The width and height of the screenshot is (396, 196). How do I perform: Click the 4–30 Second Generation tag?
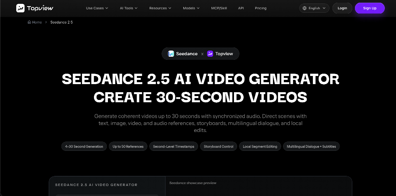84,146
